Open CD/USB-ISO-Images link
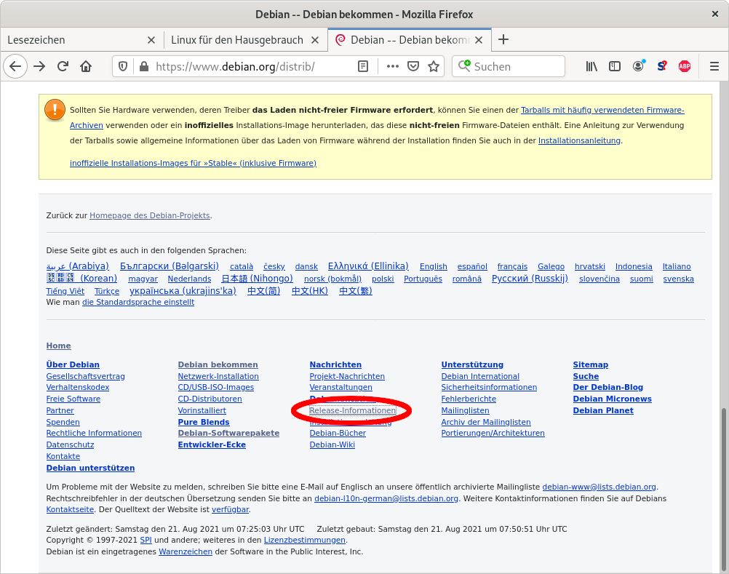This screenshot has height=574, width=729. tap(216, 387)
